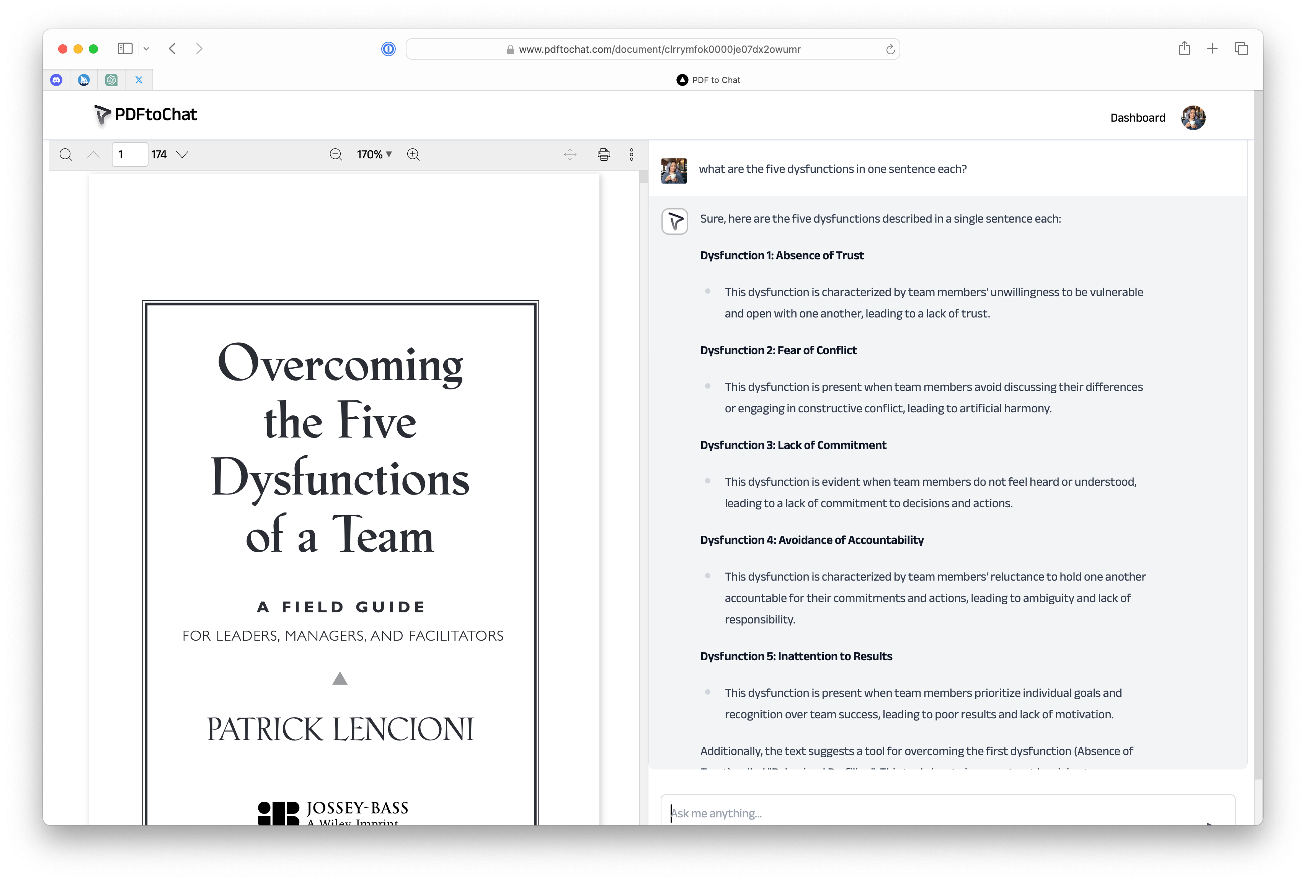Viewport: 1306px width, 882px height.
Task: Open the Discord pinned tab
Action: point(56,80)
